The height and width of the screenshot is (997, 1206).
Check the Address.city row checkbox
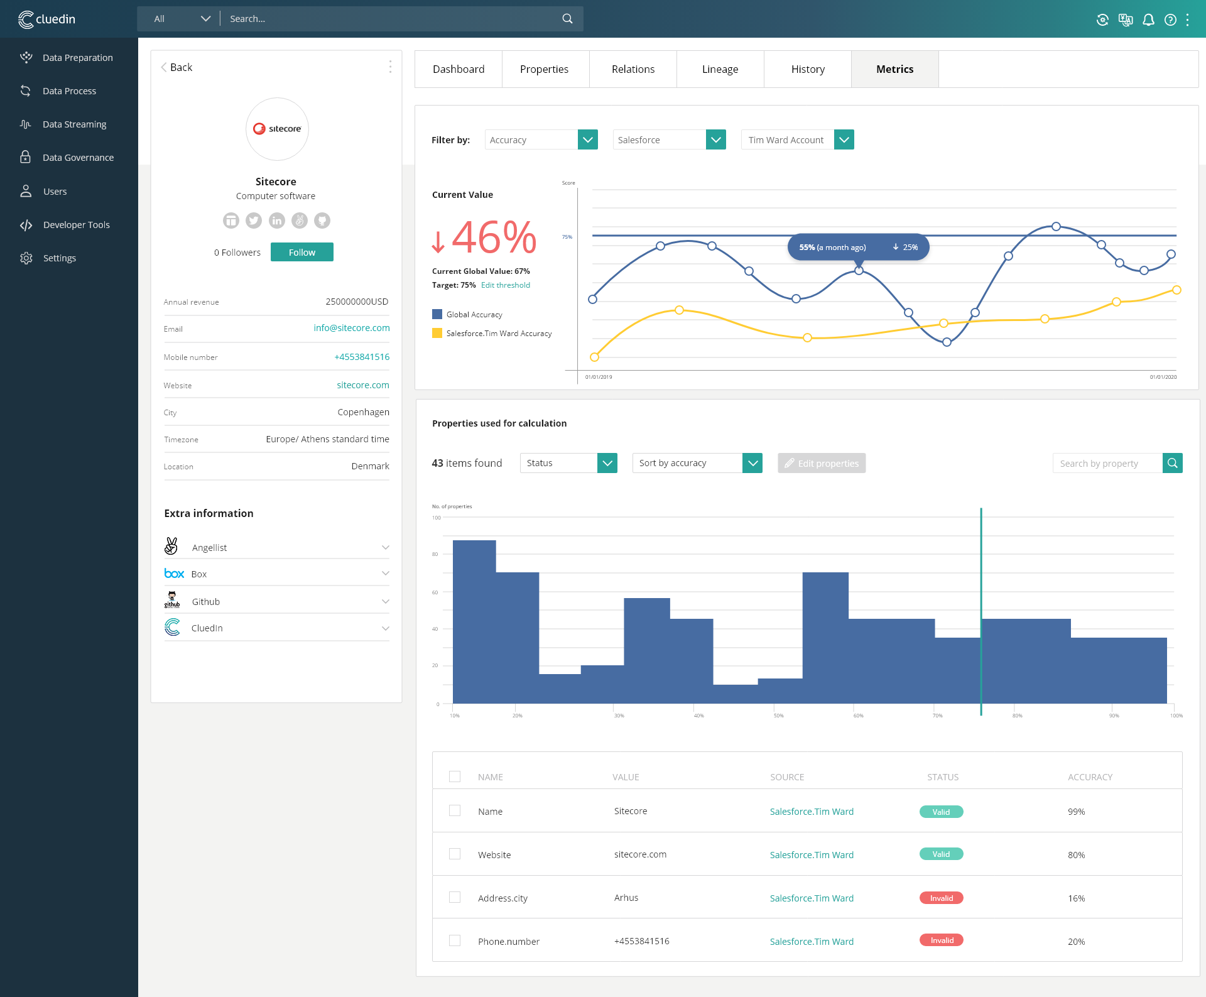(455, 898)
